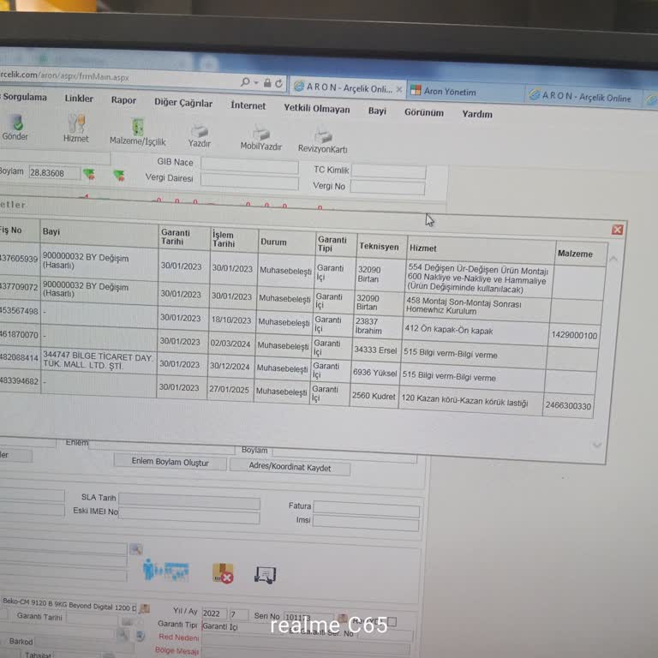Click Malzeme value 2466300330

[x=568, y=406]
